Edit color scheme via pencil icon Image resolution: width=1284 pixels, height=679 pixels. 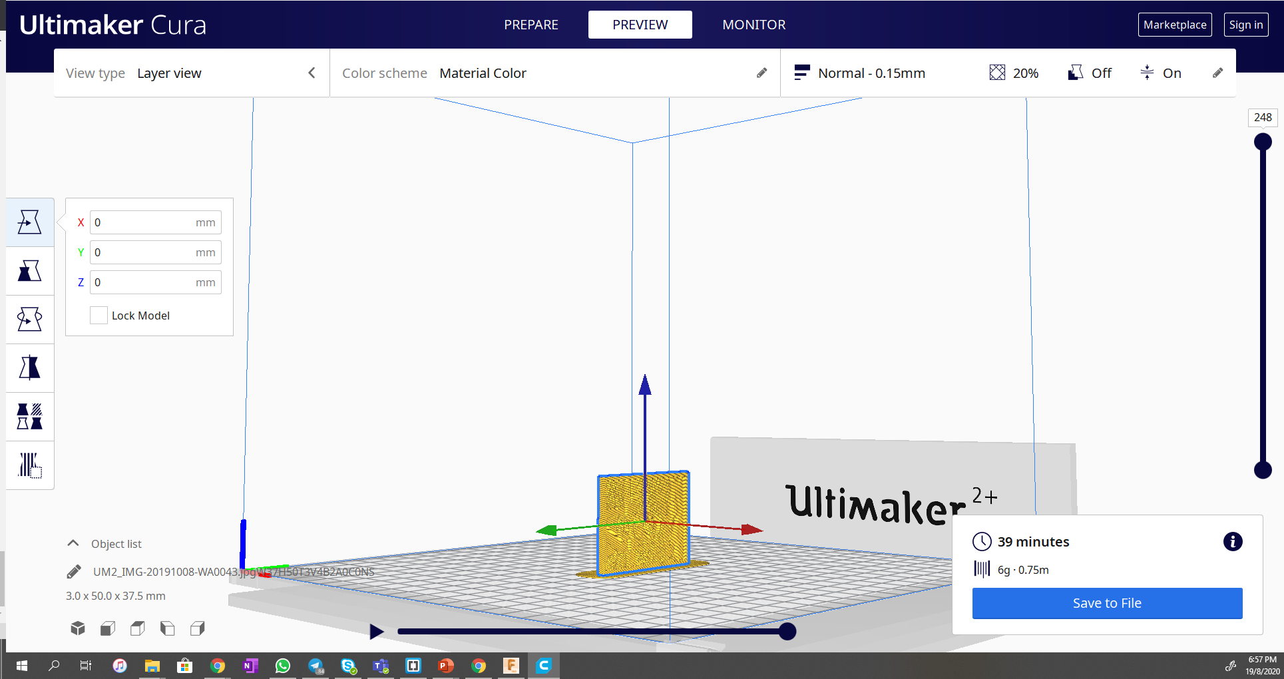click(x=762, y=73)
